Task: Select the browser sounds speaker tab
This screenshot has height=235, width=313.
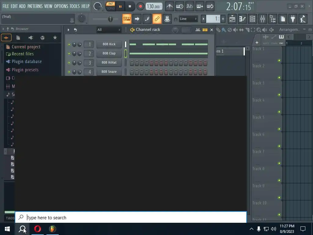Action: coord(31,38)
